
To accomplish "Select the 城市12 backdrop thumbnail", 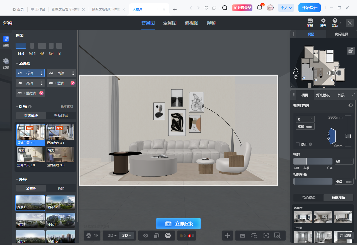I will [61, 203].
